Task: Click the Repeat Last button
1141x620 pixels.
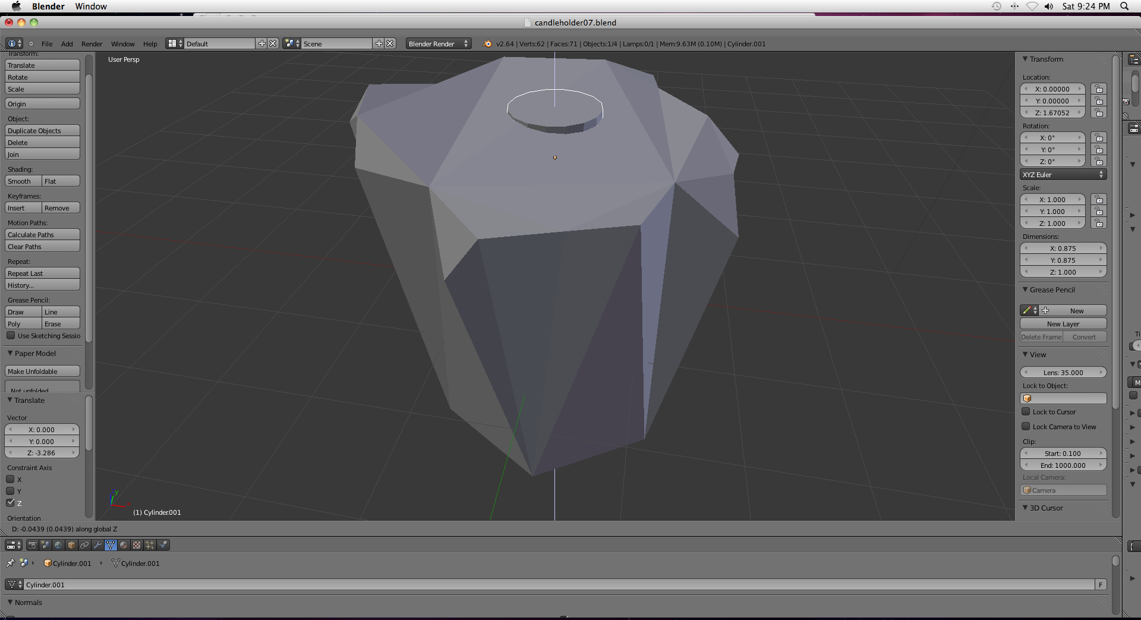Action: point(42,273)
